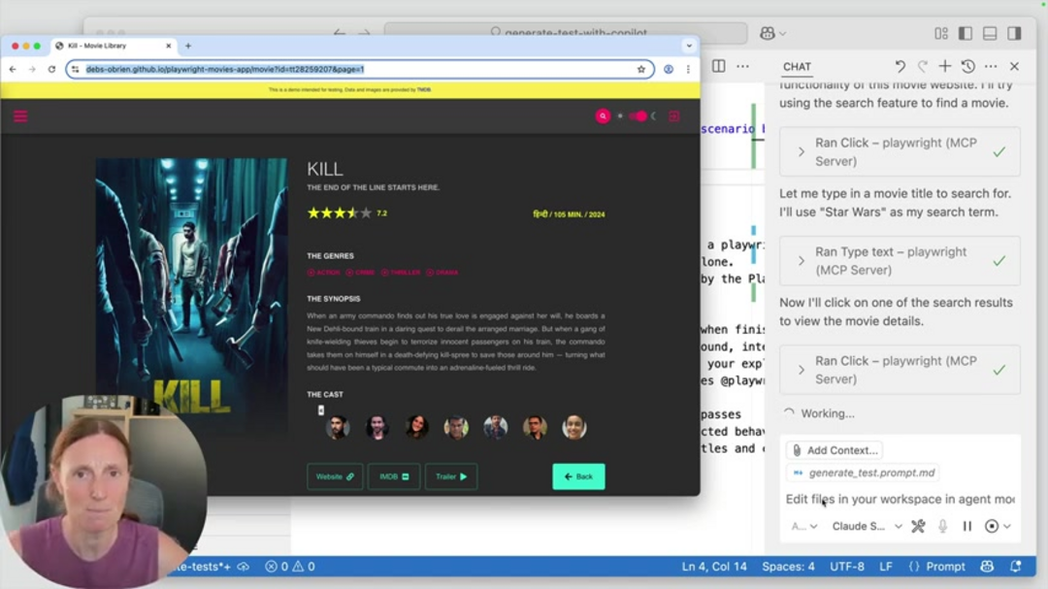Toggle the primary side bar layout
The width and height of the screenshot is (1048, 589).
[x=965, y=33]
